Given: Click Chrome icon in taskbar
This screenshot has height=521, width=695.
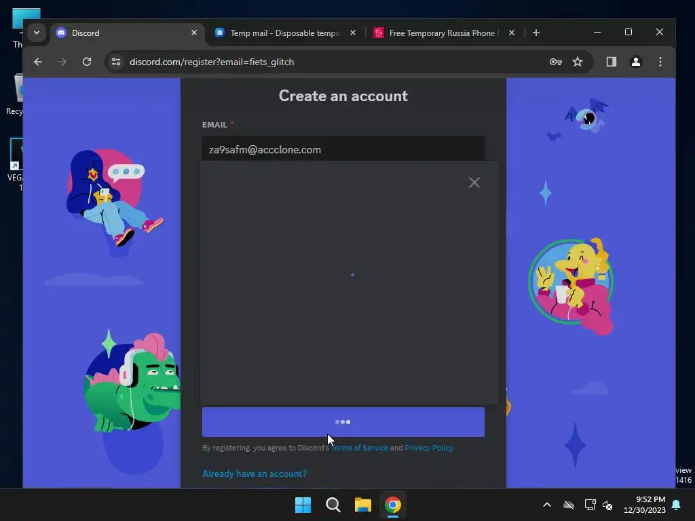Looking at the screenshot, I should pos(393,505).
